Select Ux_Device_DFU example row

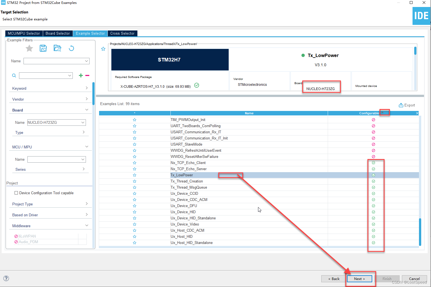[259, 206]
